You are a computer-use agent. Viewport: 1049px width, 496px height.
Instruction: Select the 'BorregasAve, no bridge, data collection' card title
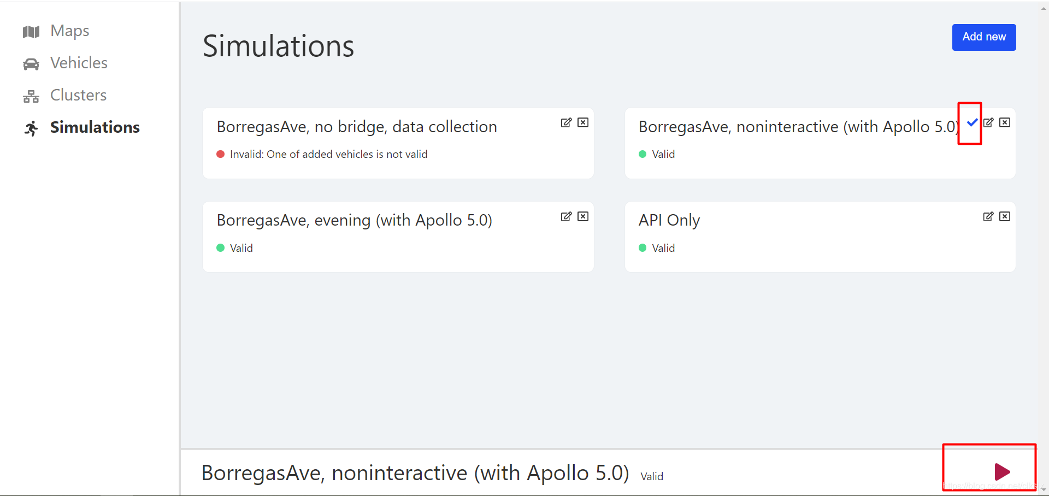(357, 127)
